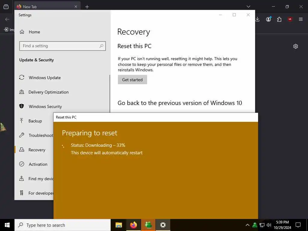Click the Delivery Optimization icon
Screen dimensions: 308x231
(22, 92)
